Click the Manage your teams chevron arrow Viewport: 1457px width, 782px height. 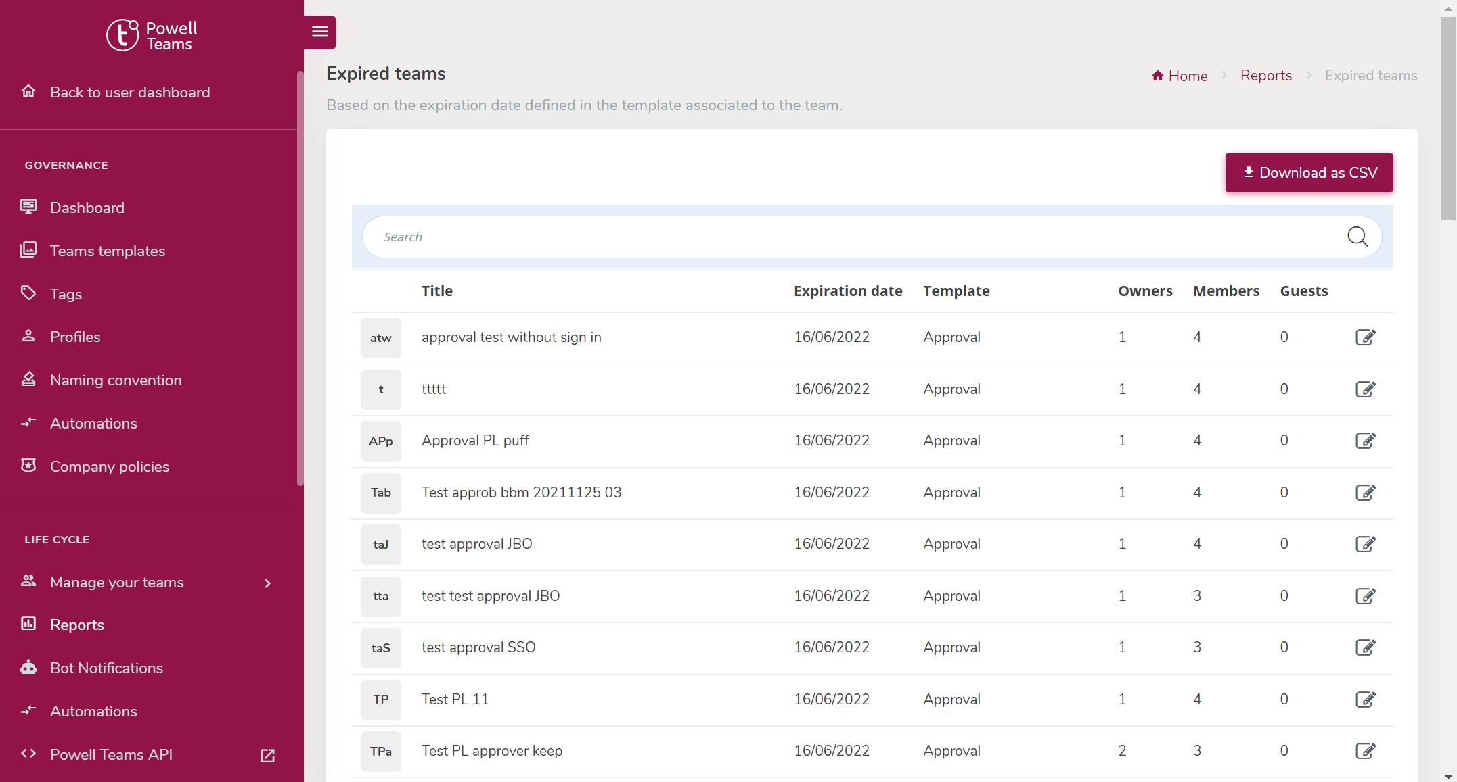268,583
